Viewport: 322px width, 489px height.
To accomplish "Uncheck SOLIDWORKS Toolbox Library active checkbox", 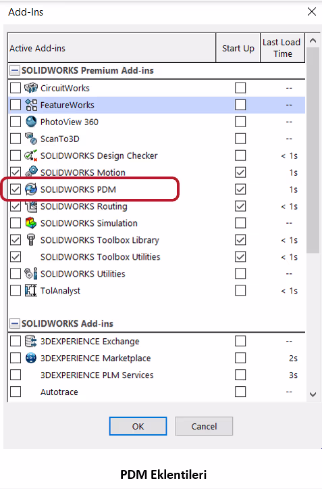I will 16,240.
